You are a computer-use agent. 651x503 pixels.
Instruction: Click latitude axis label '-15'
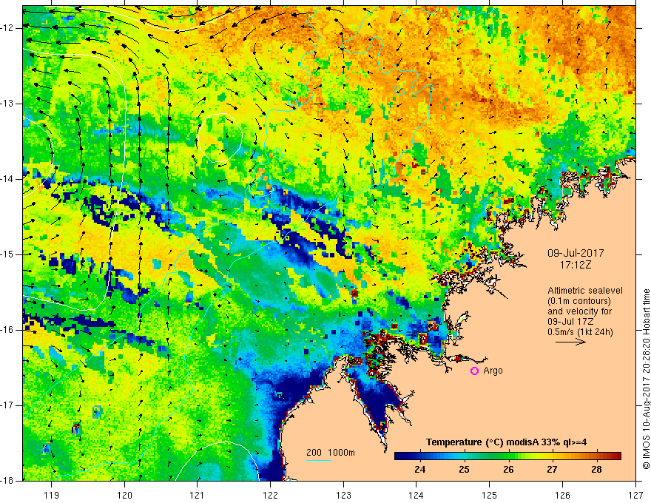click(x=7, y=254)
